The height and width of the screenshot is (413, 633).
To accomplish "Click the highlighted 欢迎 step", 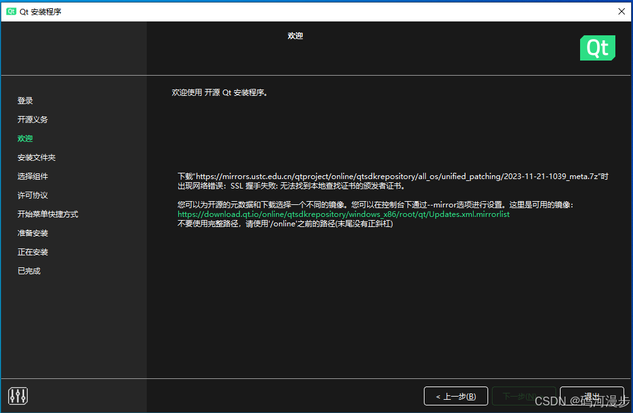I will (x=25, y=138).
